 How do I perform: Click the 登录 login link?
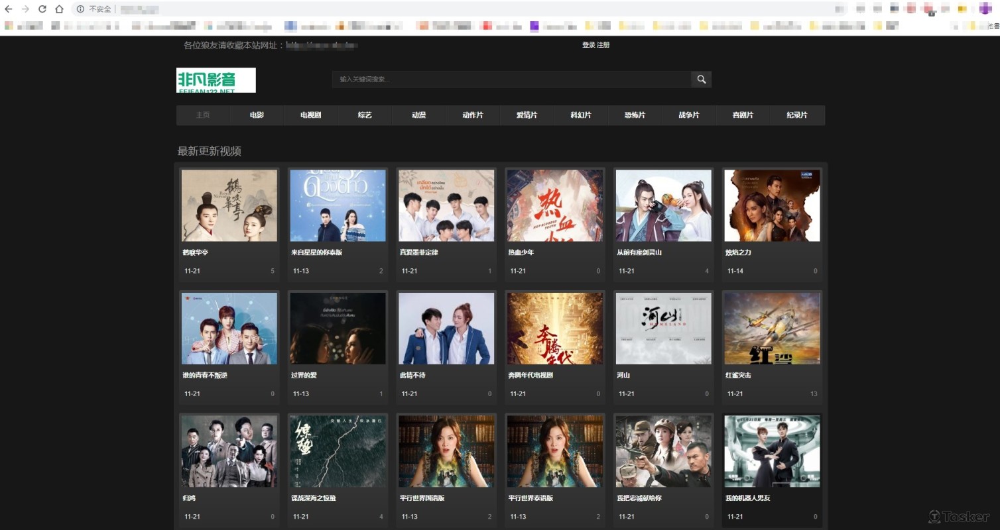pos(588,45)
